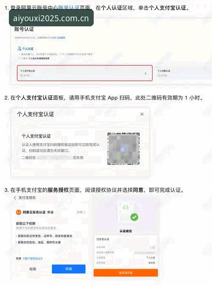The image size is (212, 285).
Task: Click 获取你的证件类型、证件号、姓名和登录名 line
Action: coord(45,236)
